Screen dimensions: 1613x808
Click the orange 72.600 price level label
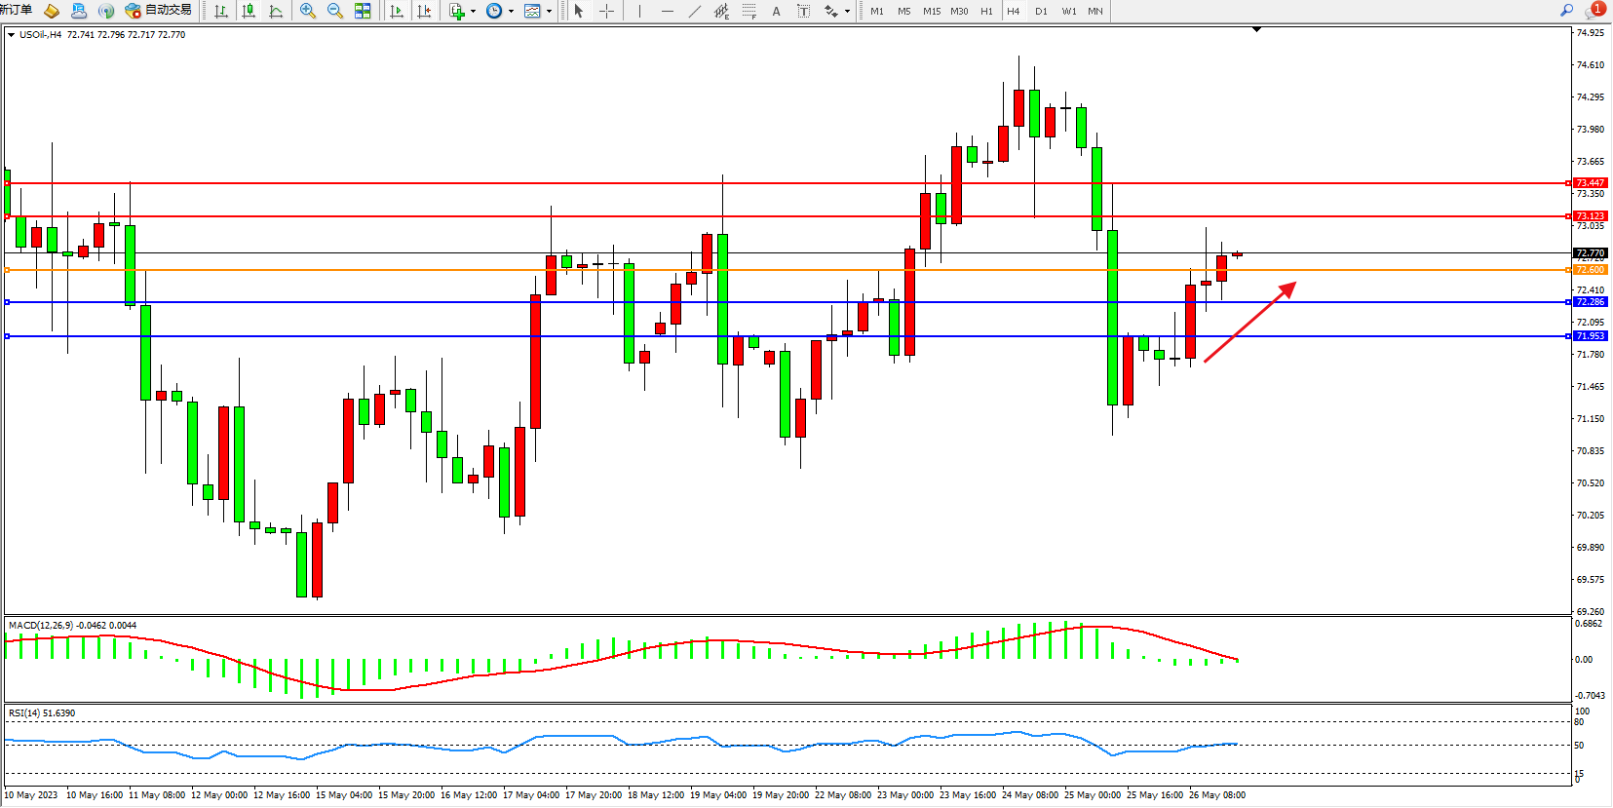(1590, 270)
